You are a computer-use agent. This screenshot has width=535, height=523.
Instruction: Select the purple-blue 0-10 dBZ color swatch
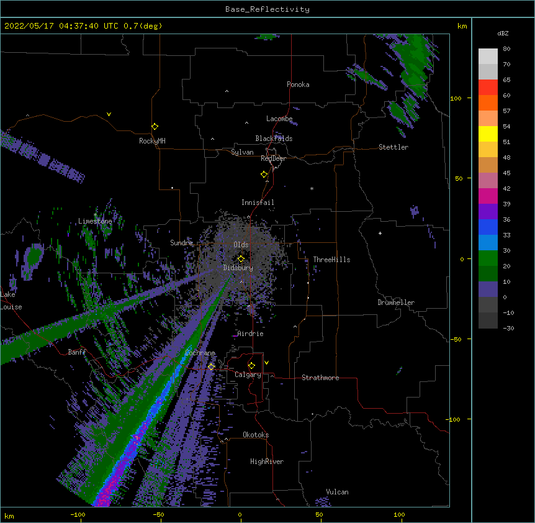tap(488, 289)
